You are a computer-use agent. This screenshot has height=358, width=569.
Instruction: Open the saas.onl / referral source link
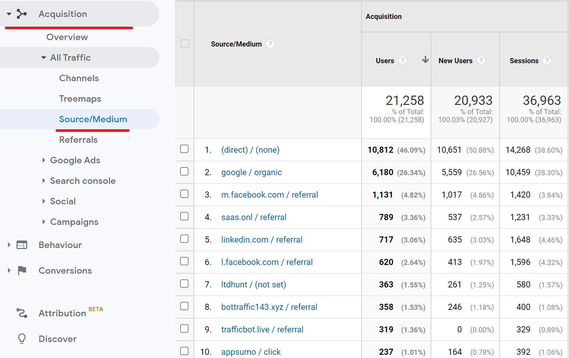[x=254, y=217]
